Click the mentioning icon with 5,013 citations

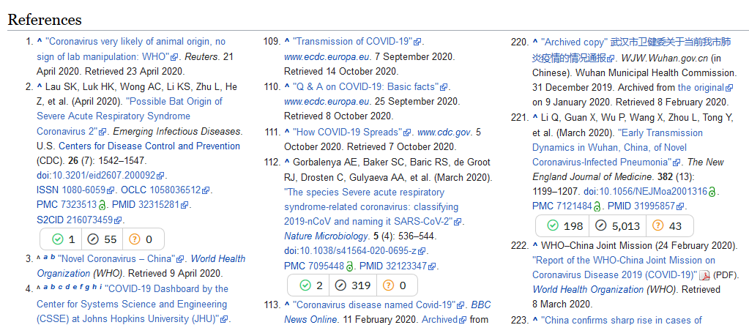(600, 225)
